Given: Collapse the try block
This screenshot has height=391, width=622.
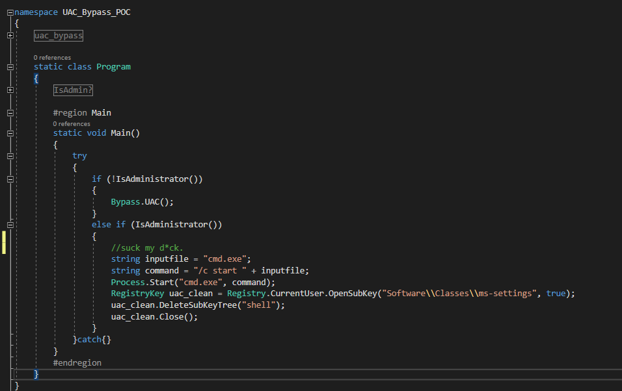Looking at the screenshot, I should tap(10, 156).
